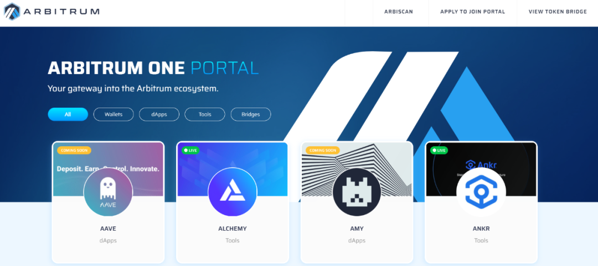This screenshot has height=266, width=598.
Task: Show only Tools projects
Action: pyautogui.click(x=205, y=114)
